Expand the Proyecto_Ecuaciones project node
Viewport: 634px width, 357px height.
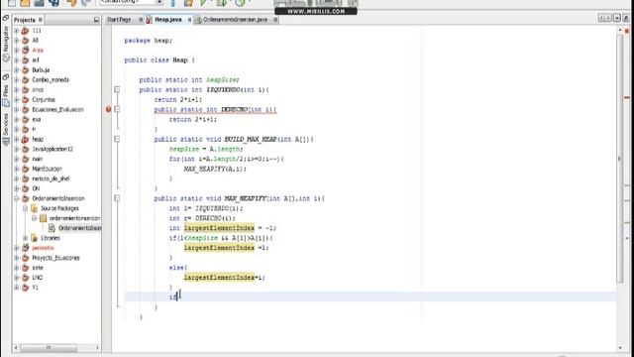[x=17, y=258]
